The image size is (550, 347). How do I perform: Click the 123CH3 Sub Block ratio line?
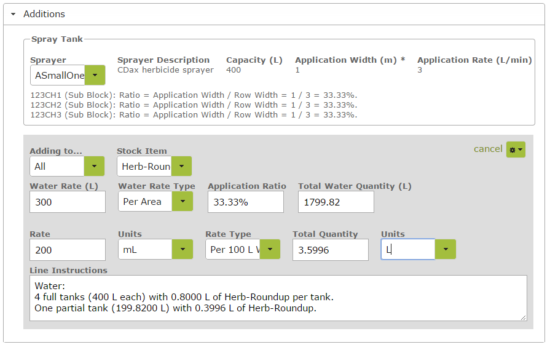[x=194, y=115]
